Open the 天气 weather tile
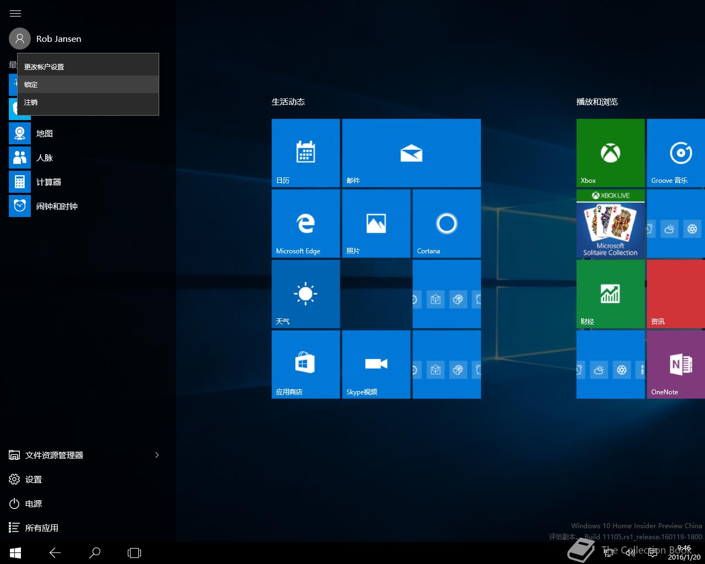The height and width of the screenshot is (564, 705). point(306,294)
